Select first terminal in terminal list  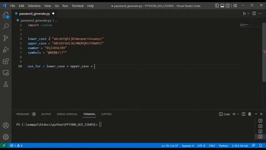click(x=260, y=121)
